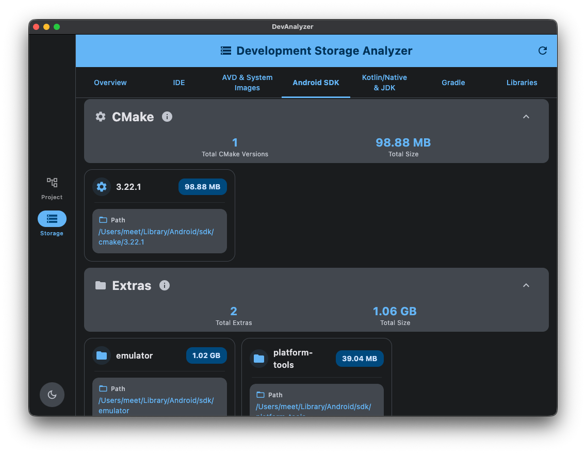Click the refresh icon in the header
The image size is (586, 454).
pyautogui.click(x=542, y=51)
